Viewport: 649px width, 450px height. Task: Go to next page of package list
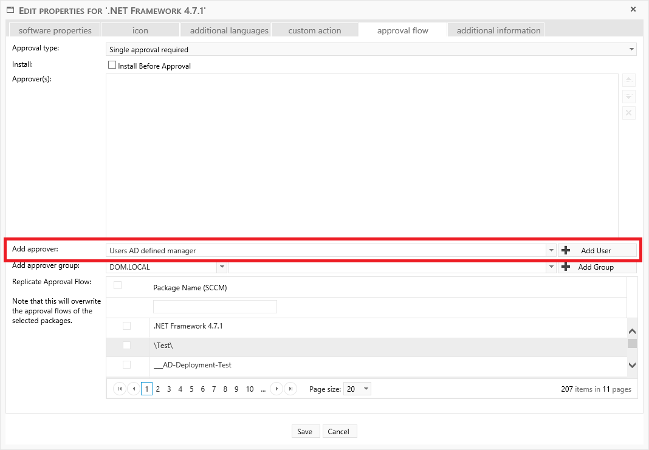(276, 389)
